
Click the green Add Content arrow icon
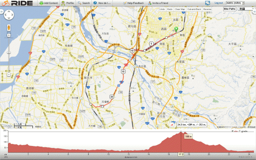(41, 3)
